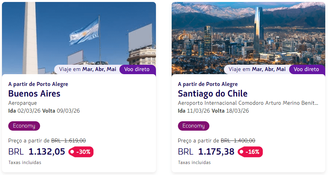Click Viaje em Mar, Abr, Mai on Santiago card
This screenshot has width=328, height=175.
click(257, 69)
